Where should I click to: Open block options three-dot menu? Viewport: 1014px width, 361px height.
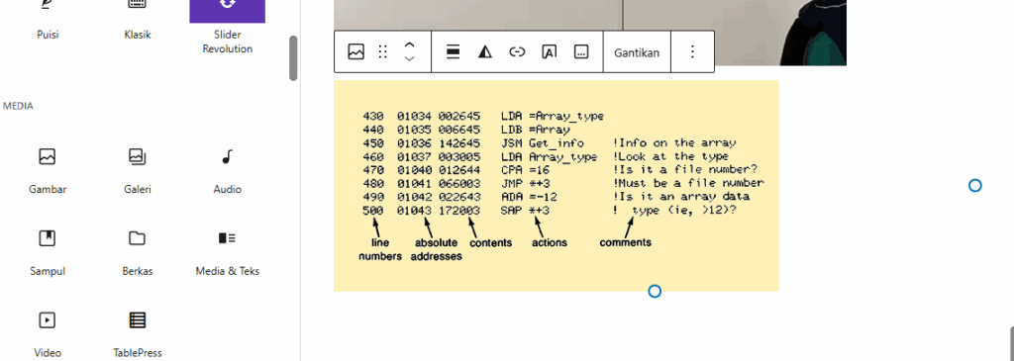692,52
